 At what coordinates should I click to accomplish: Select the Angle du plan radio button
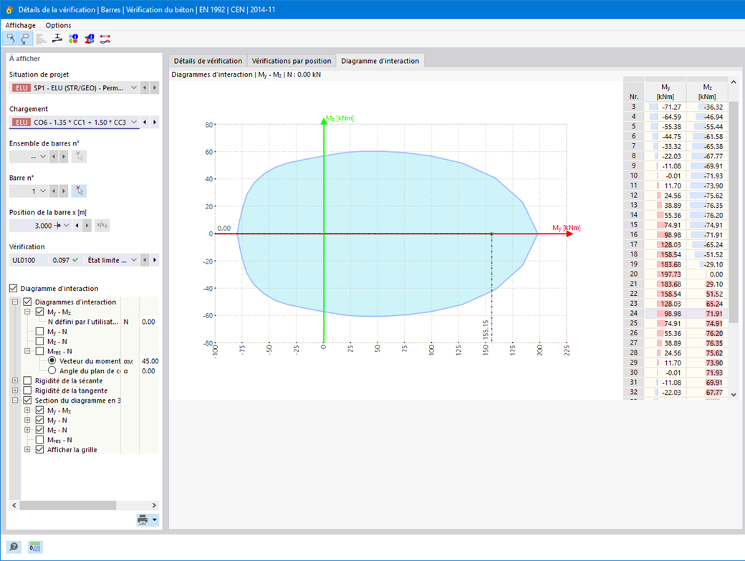[x=52, y=370]
